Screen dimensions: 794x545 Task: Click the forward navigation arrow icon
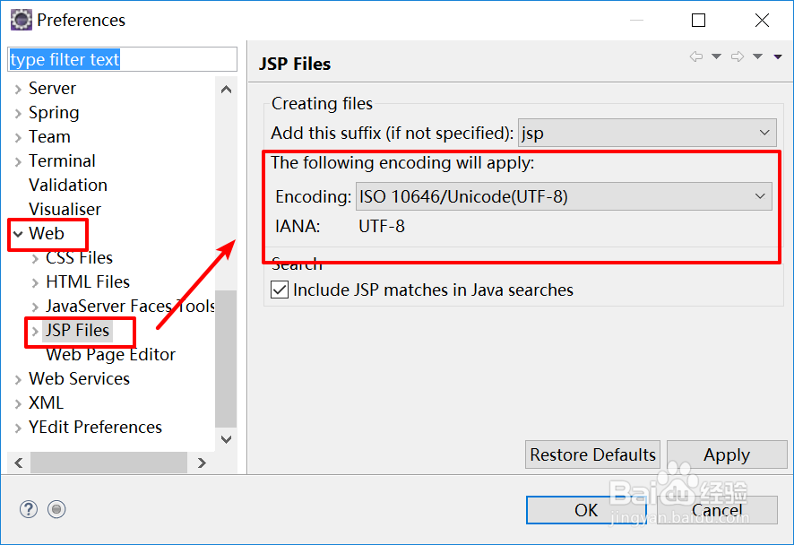(x=738, y=56)
